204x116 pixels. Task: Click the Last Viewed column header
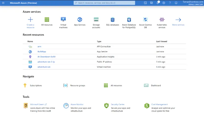pyautogui.click(x=162, y=41)
